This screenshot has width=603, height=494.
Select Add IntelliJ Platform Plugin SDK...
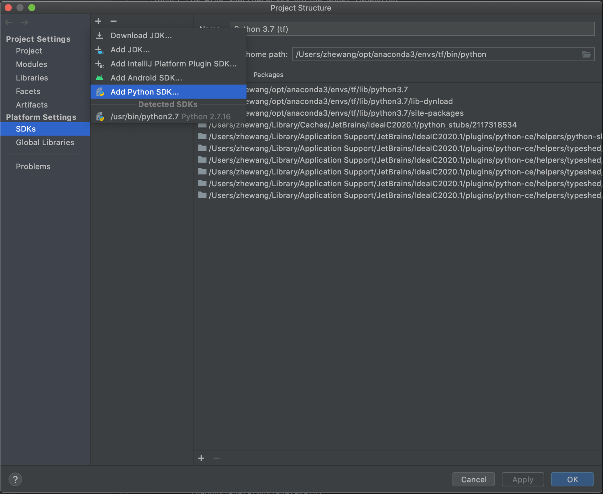click(x=173, y=64)
